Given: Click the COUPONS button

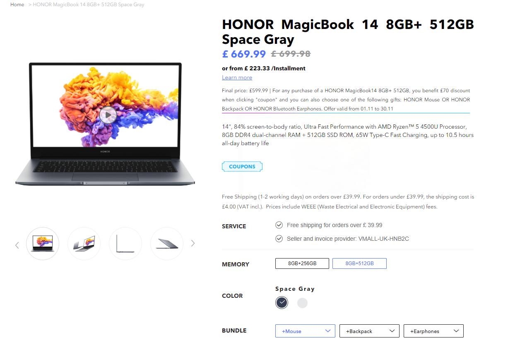Looking at the screenshot, I should (x=242, y=167).
